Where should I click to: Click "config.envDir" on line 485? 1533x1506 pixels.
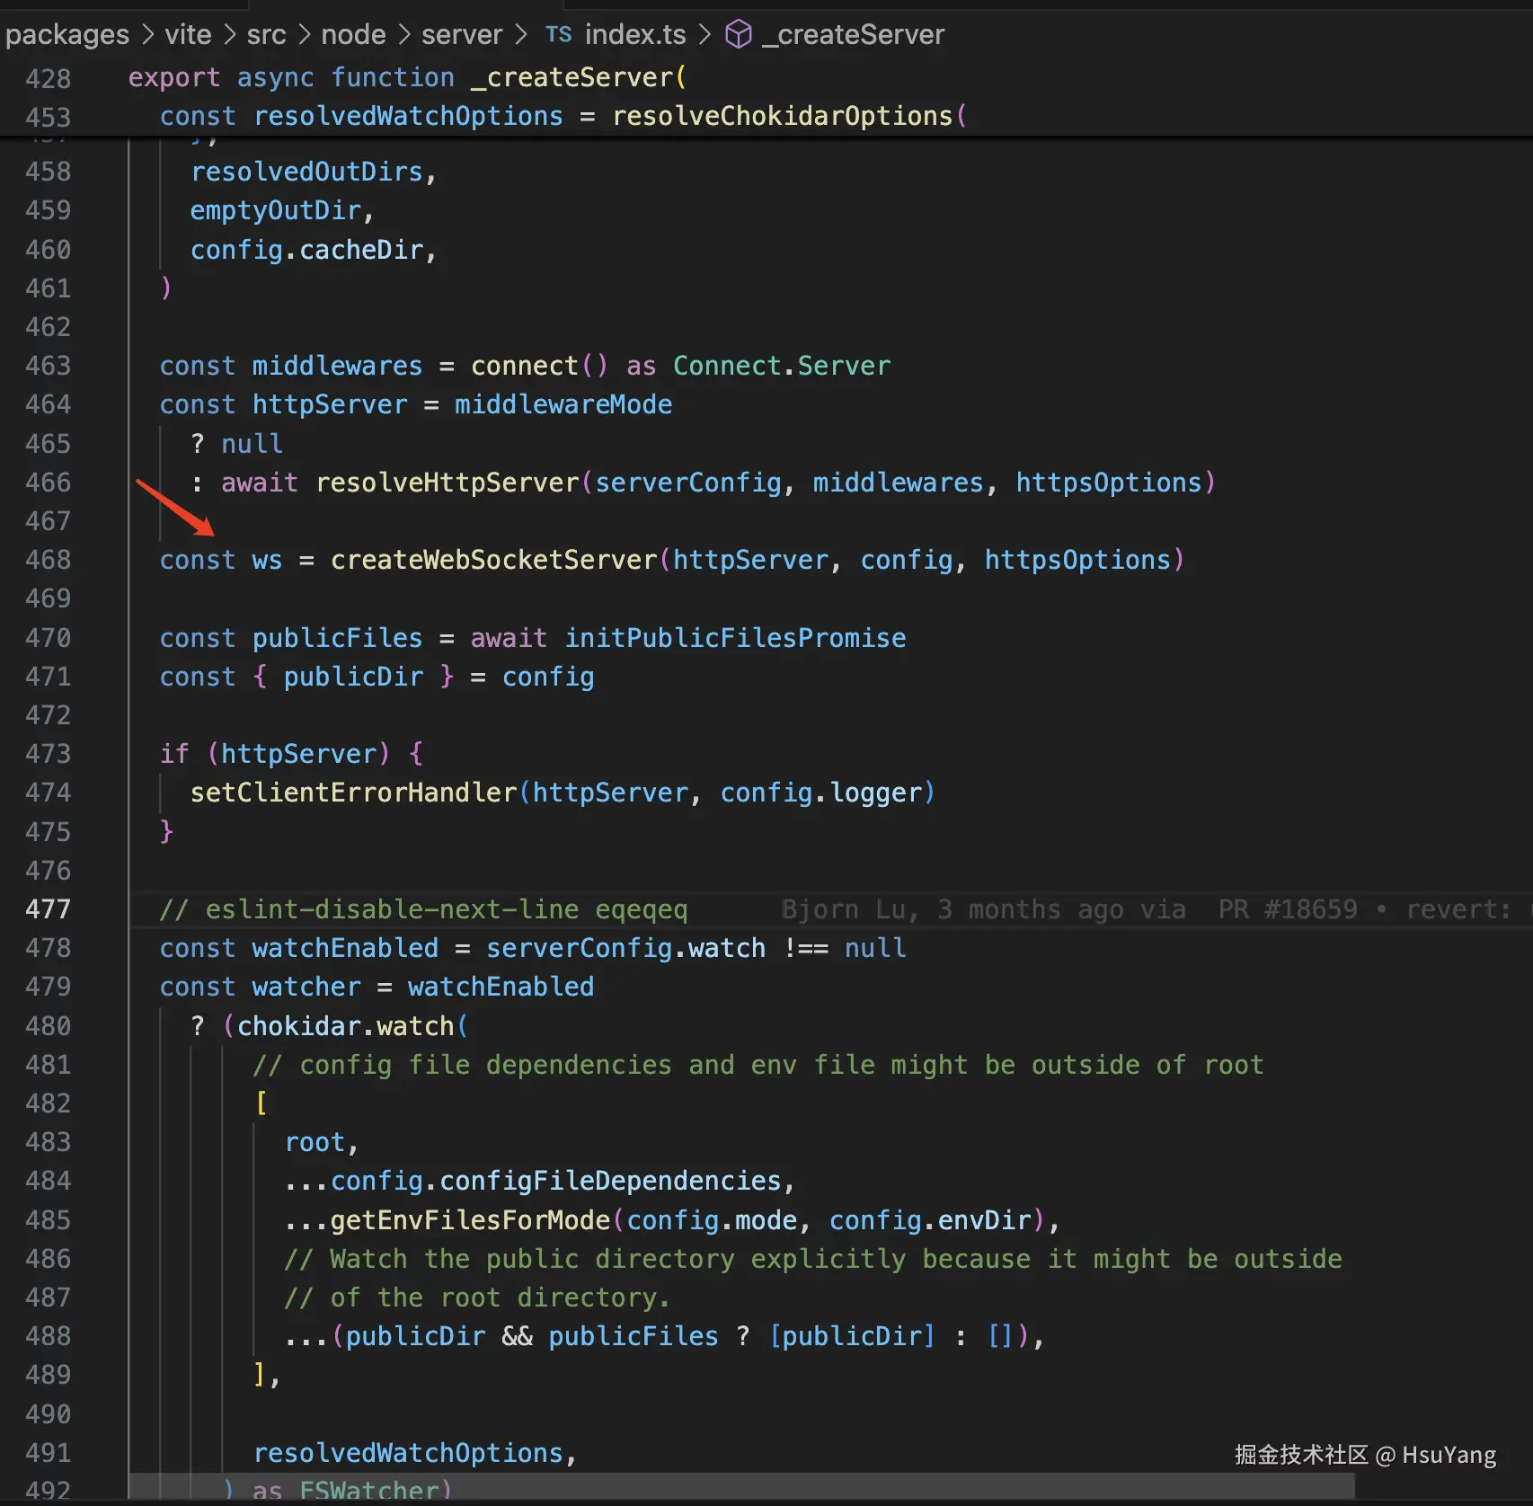930,1220
